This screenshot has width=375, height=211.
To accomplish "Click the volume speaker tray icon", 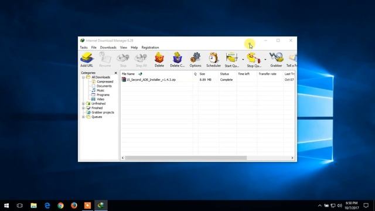I will click(x=340, y=206).
